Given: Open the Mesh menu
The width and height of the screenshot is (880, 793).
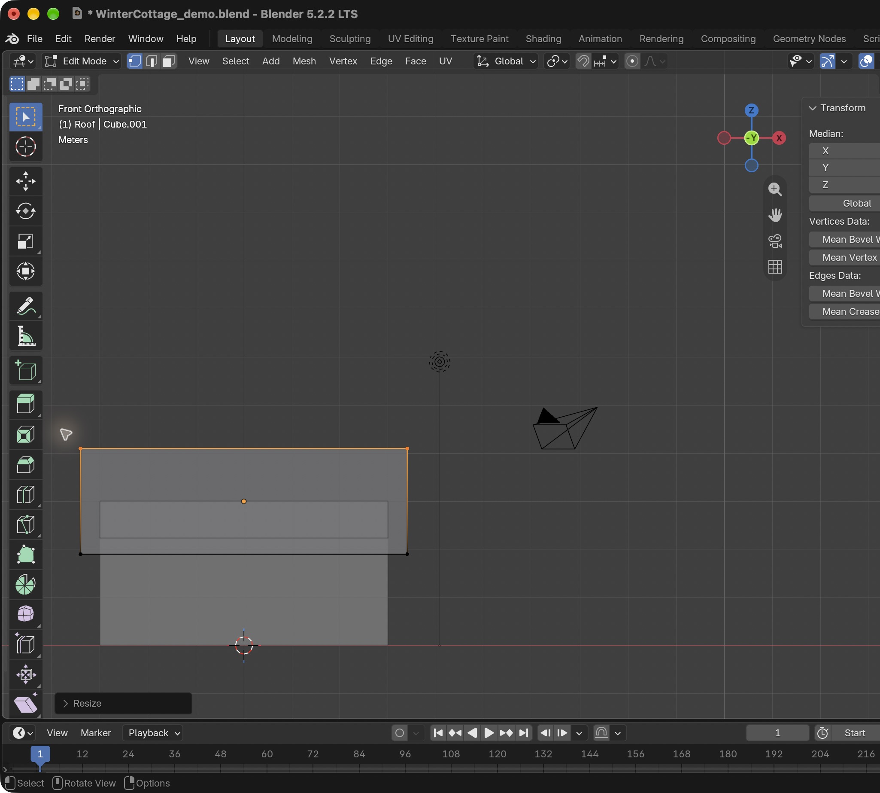Looking at the screenshot, I should [x=304, y=61].
